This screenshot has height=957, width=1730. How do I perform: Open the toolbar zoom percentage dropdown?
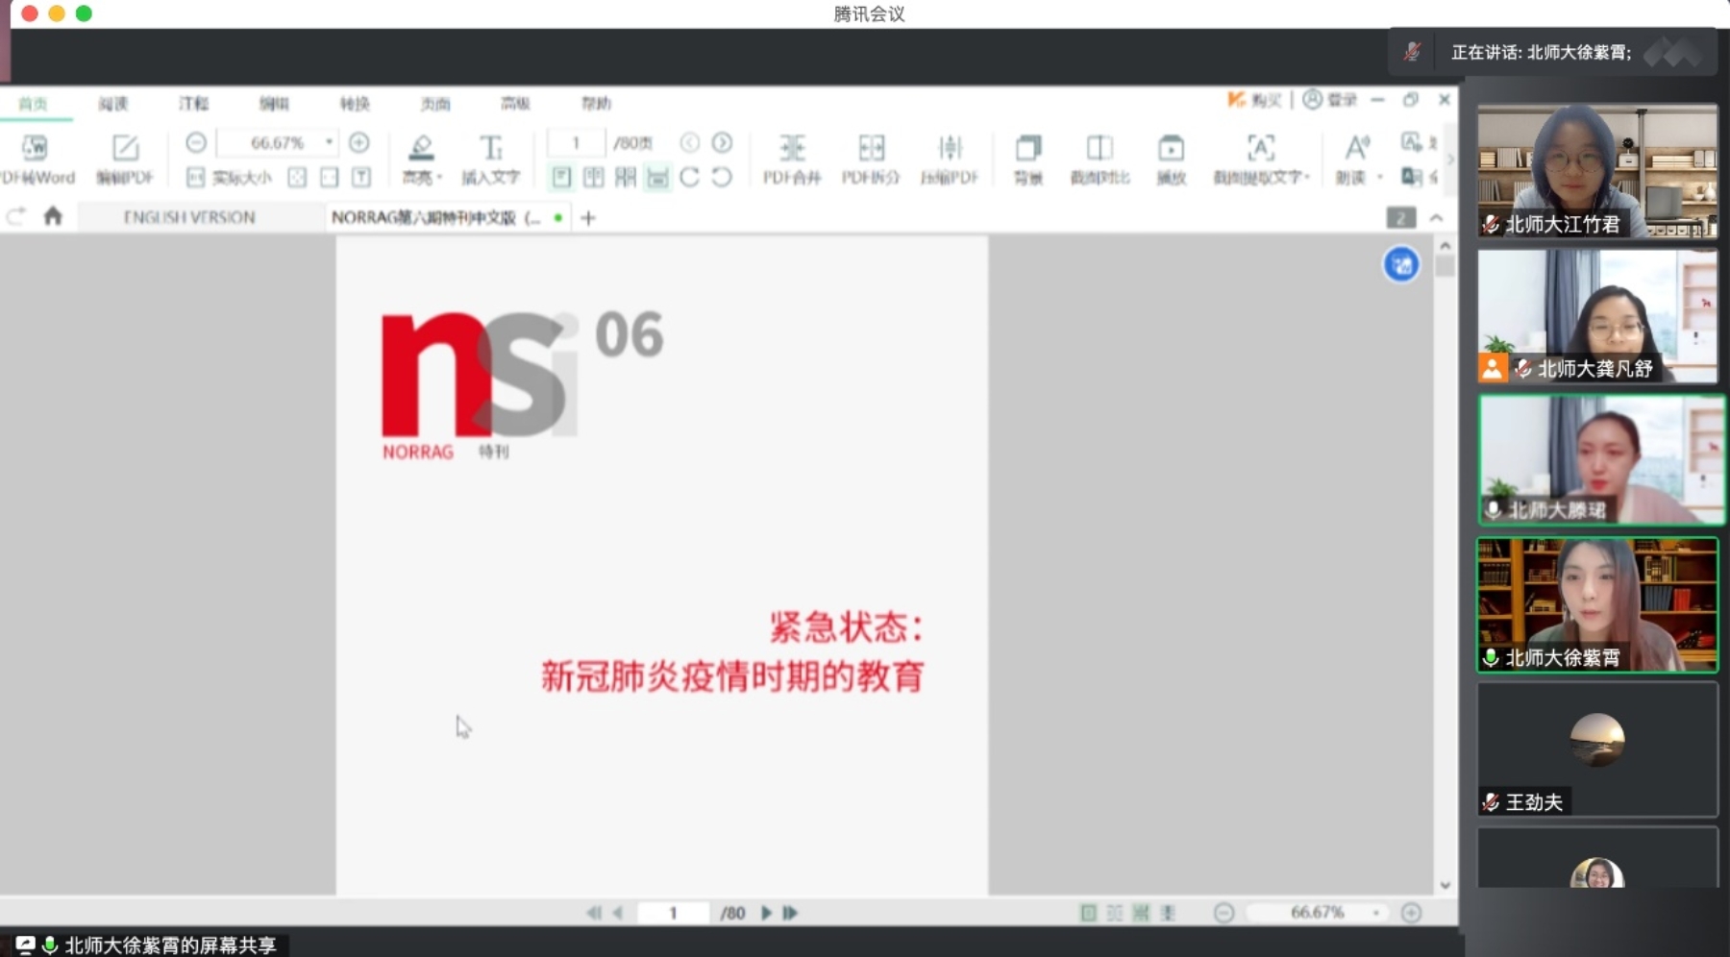pyautogui.click(x=330, y=142)
